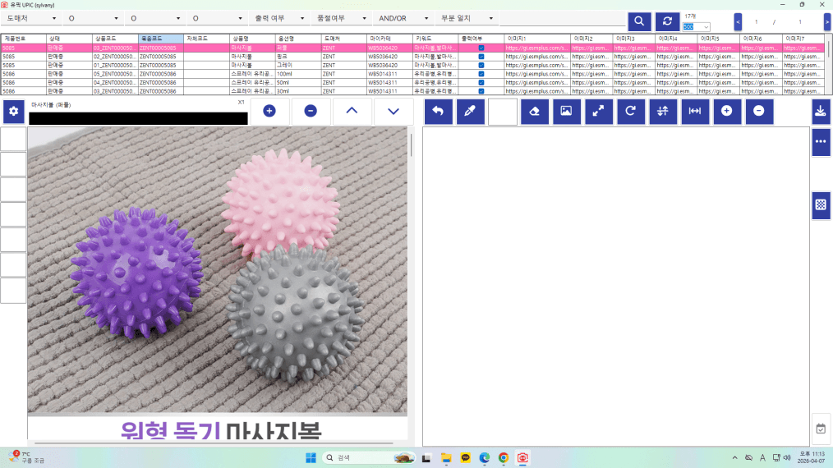833x468 pixels.
Task: Open the 도매처 dropdown
Action: [31, 18]
